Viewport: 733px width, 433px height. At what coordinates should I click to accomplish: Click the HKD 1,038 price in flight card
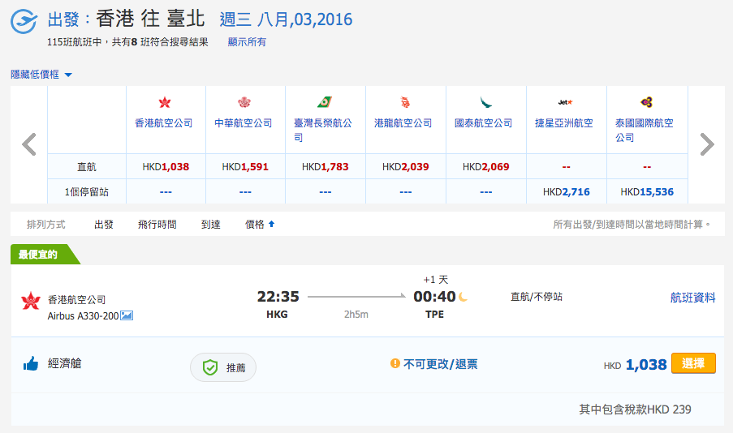point(636,364)
